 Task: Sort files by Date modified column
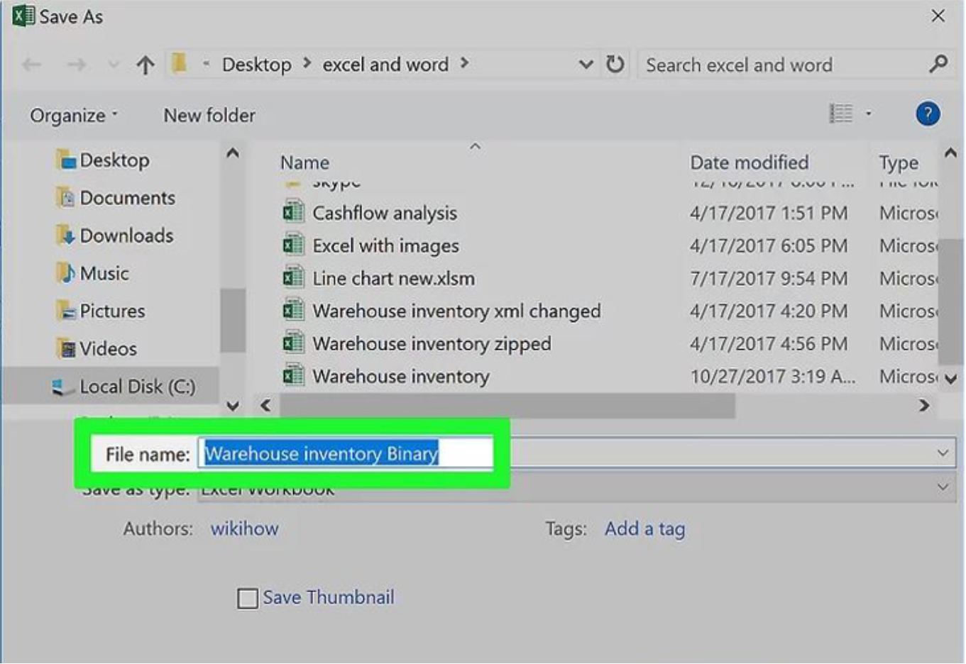(x=749, y=162)
